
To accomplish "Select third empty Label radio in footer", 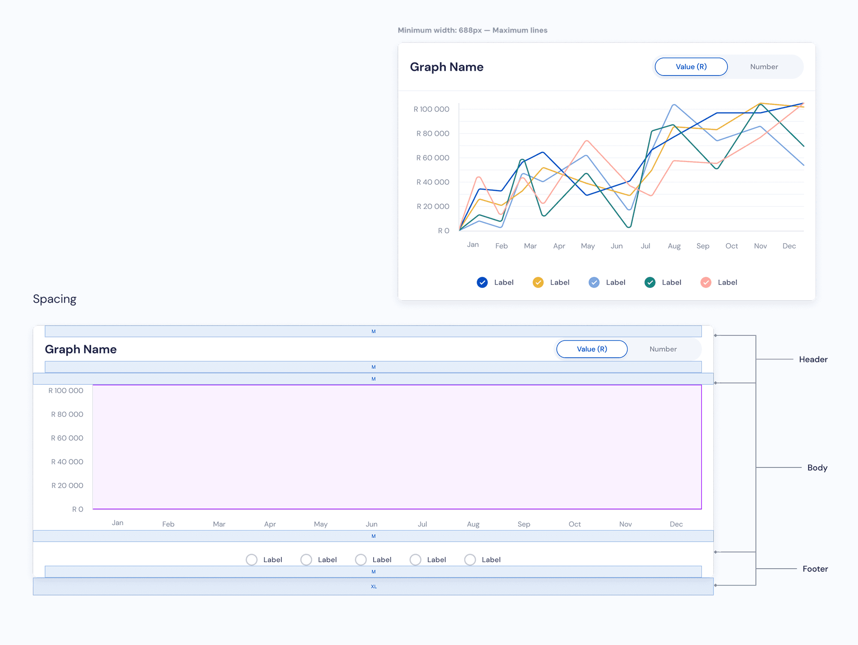I will (x=361, y=560).
